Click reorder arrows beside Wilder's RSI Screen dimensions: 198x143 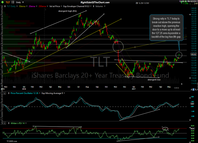pos(9,123)
